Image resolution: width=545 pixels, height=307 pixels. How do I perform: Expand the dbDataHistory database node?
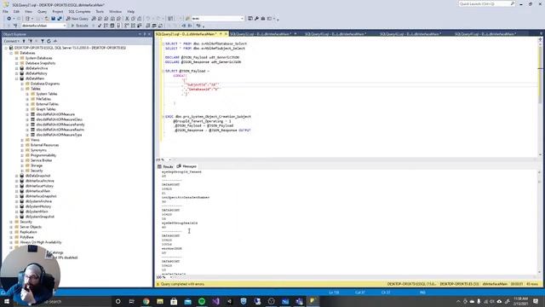pos(16,73)
